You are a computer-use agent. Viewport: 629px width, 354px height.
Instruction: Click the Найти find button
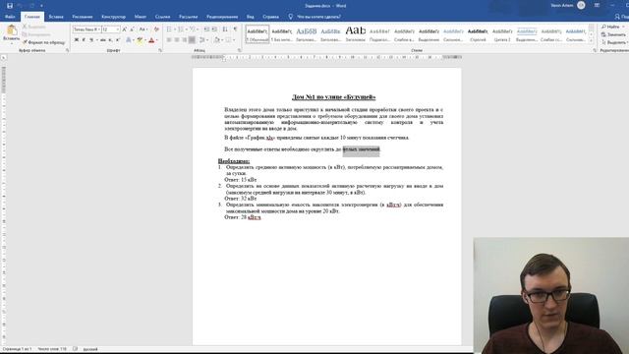click(610, 27)
